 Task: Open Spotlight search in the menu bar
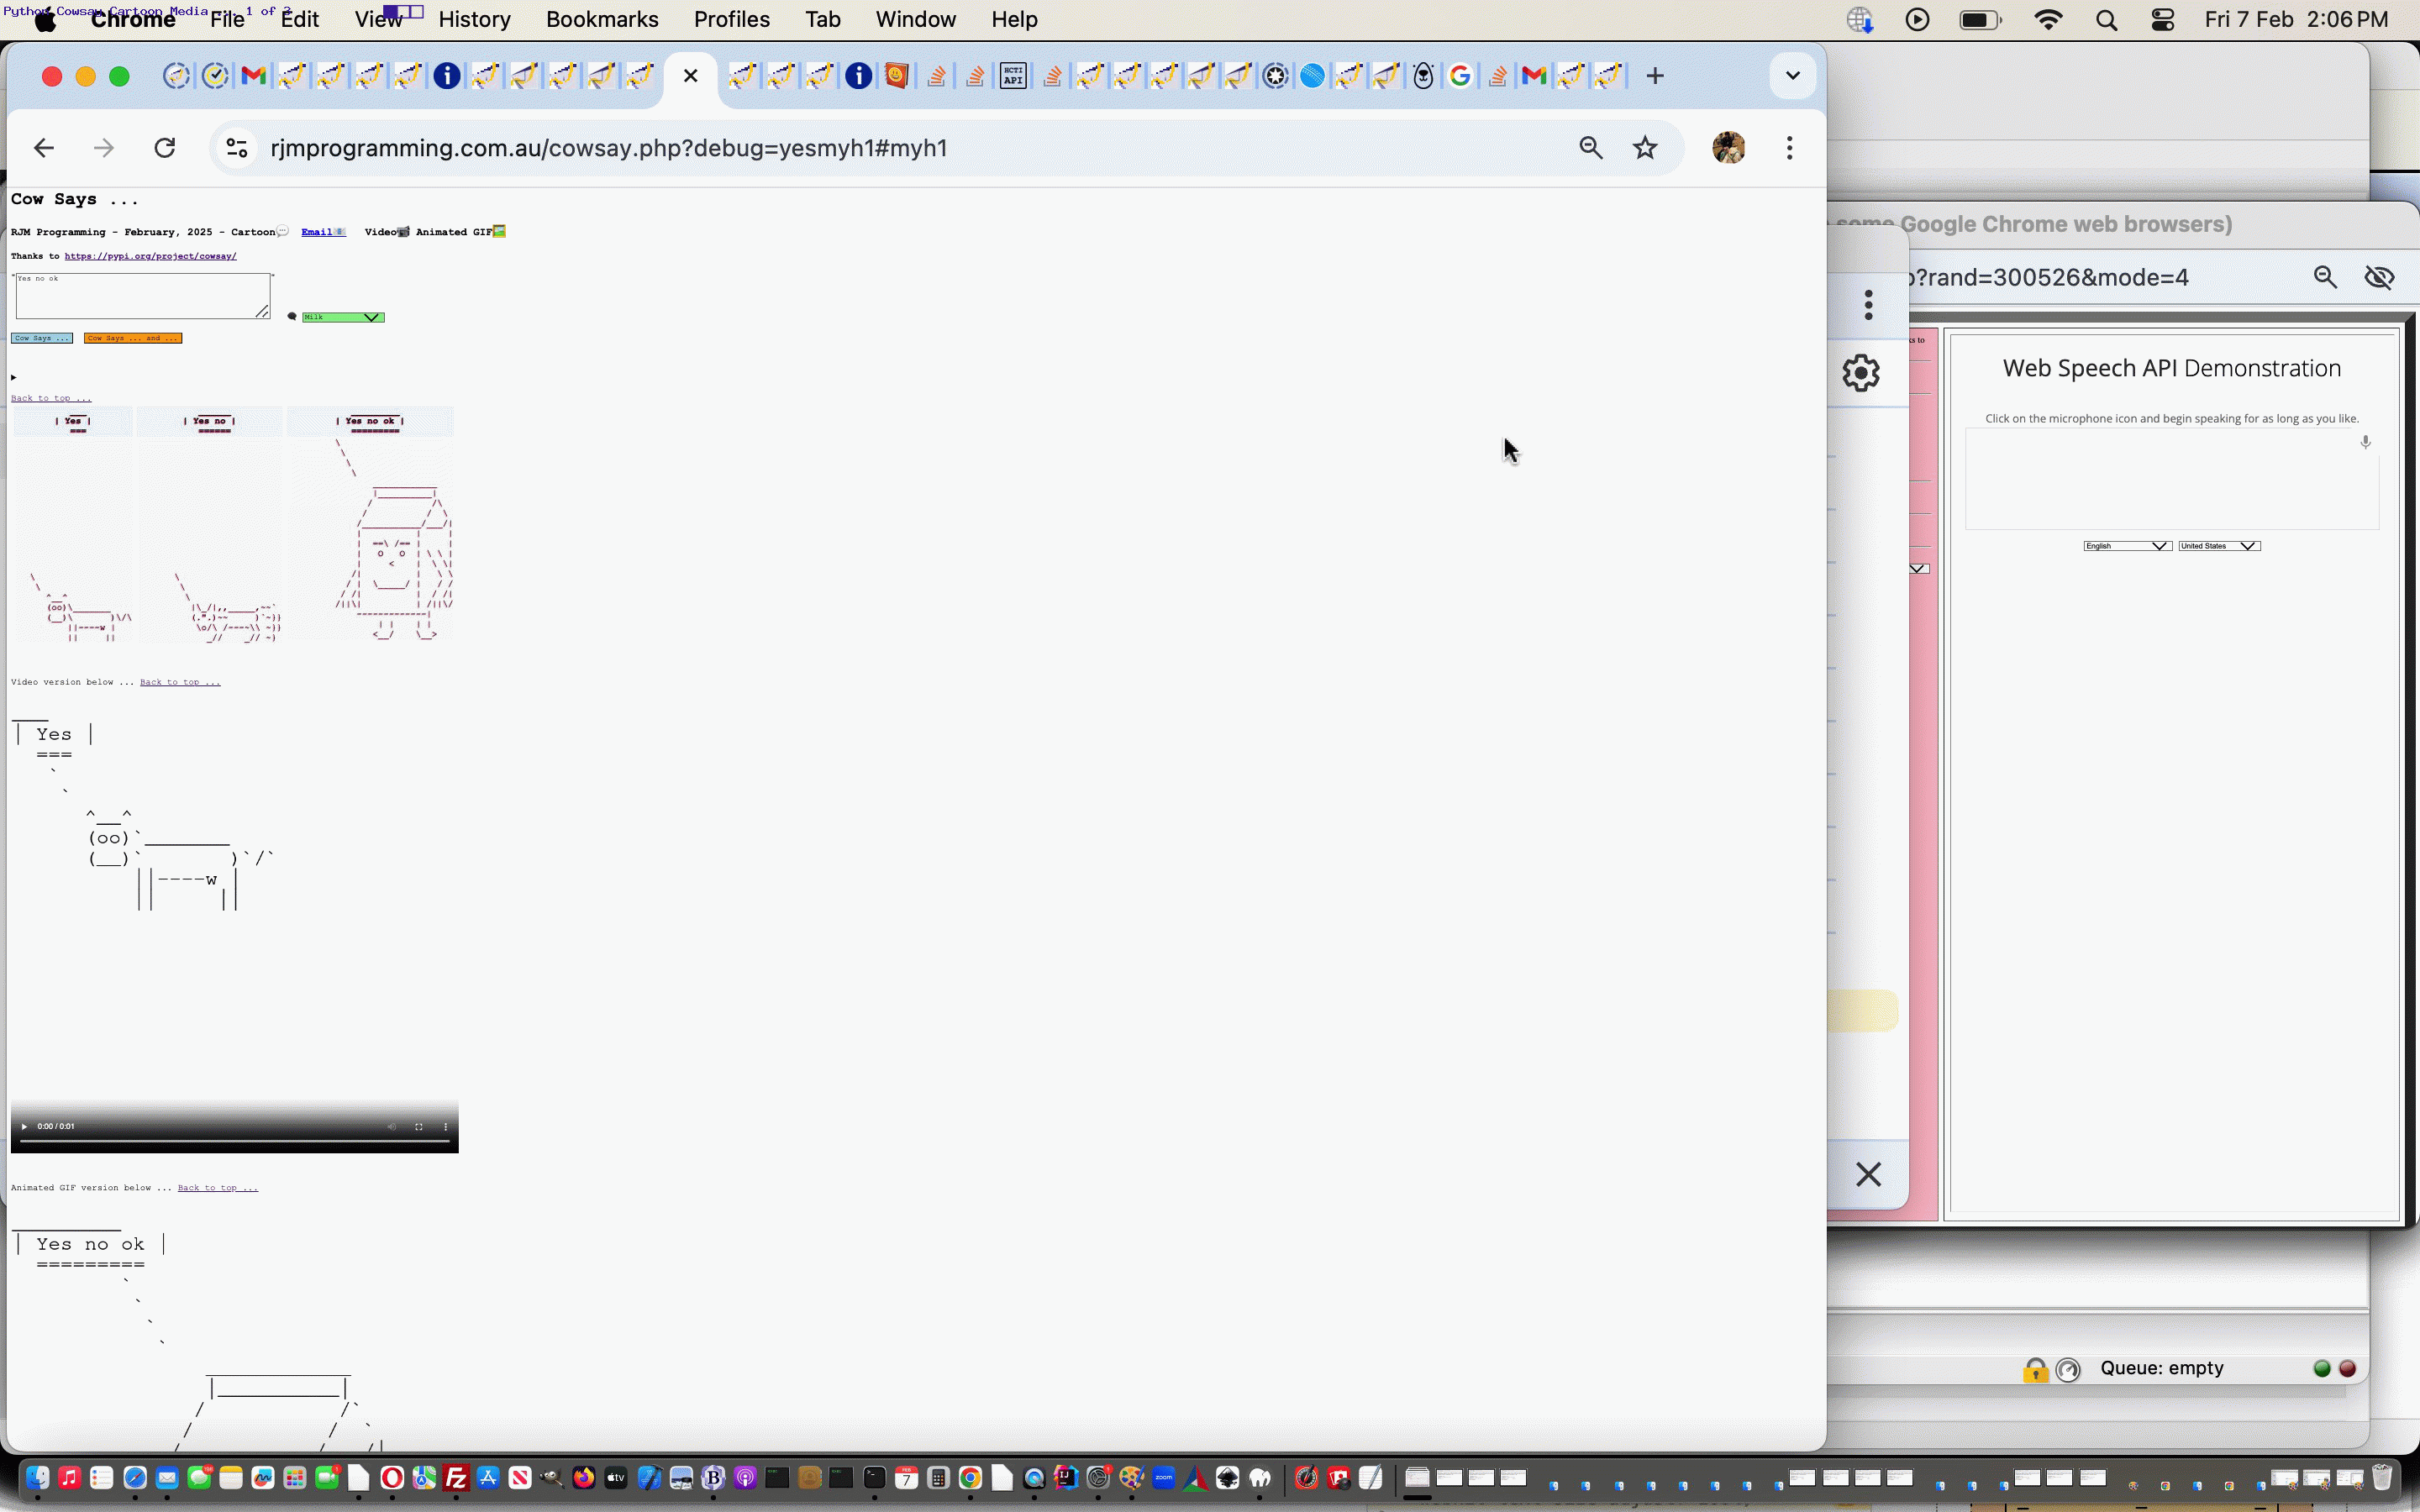pyautogui.click(x=2106, y=20)
